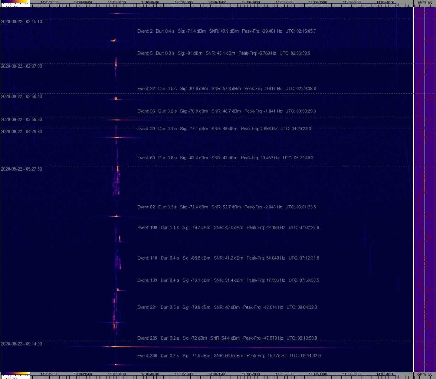Click the long echo trace below 09:14:00
This screenshot has width=436, height=379.
(218, 347)
